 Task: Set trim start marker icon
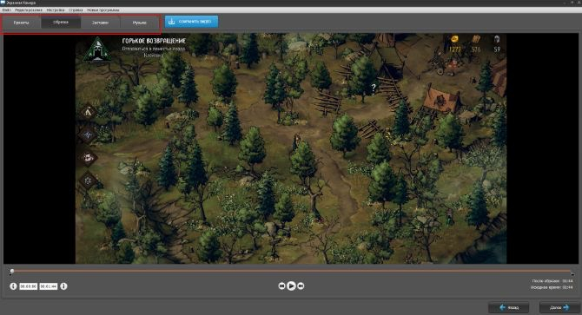pyautogui.click(x=13, y=286)
